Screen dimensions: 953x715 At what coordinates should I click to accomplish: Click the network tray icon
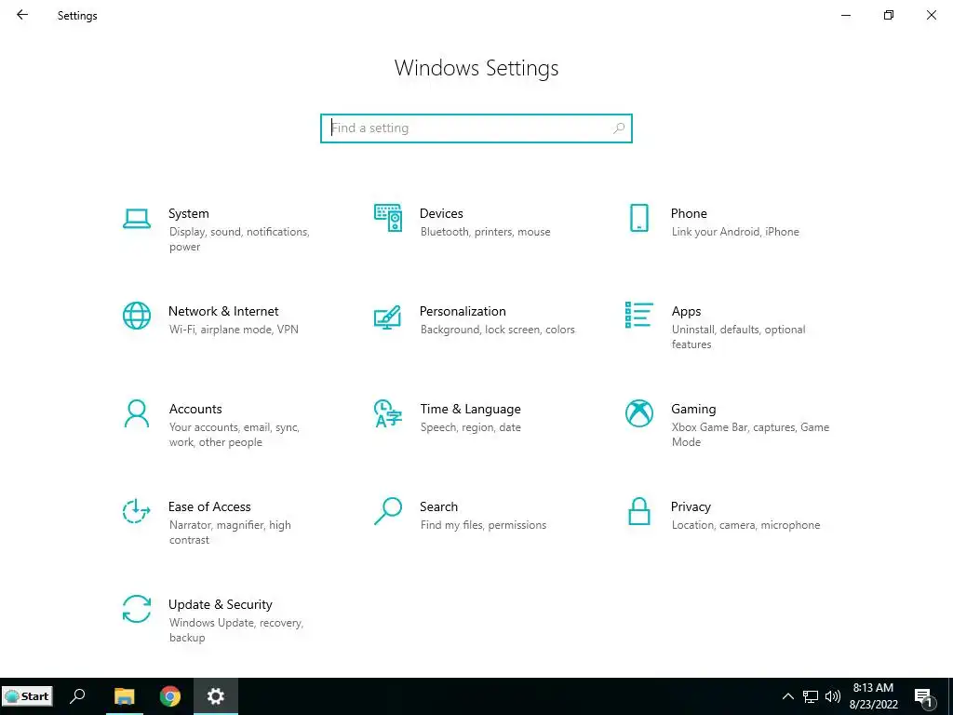coord(811,696)
